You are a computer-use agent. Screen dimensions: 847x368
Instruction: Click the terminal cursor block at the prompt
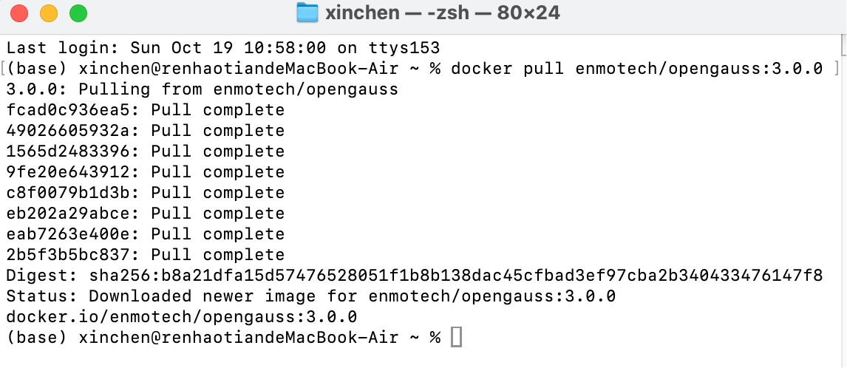click(456, 338)
